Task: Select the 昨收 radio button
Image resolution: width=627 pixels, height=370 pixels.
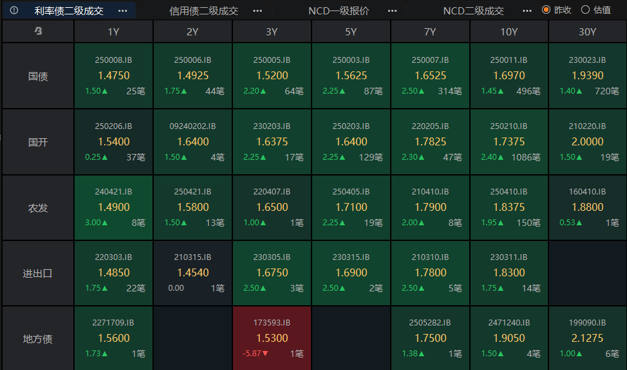Action: [x=546, y=10]
